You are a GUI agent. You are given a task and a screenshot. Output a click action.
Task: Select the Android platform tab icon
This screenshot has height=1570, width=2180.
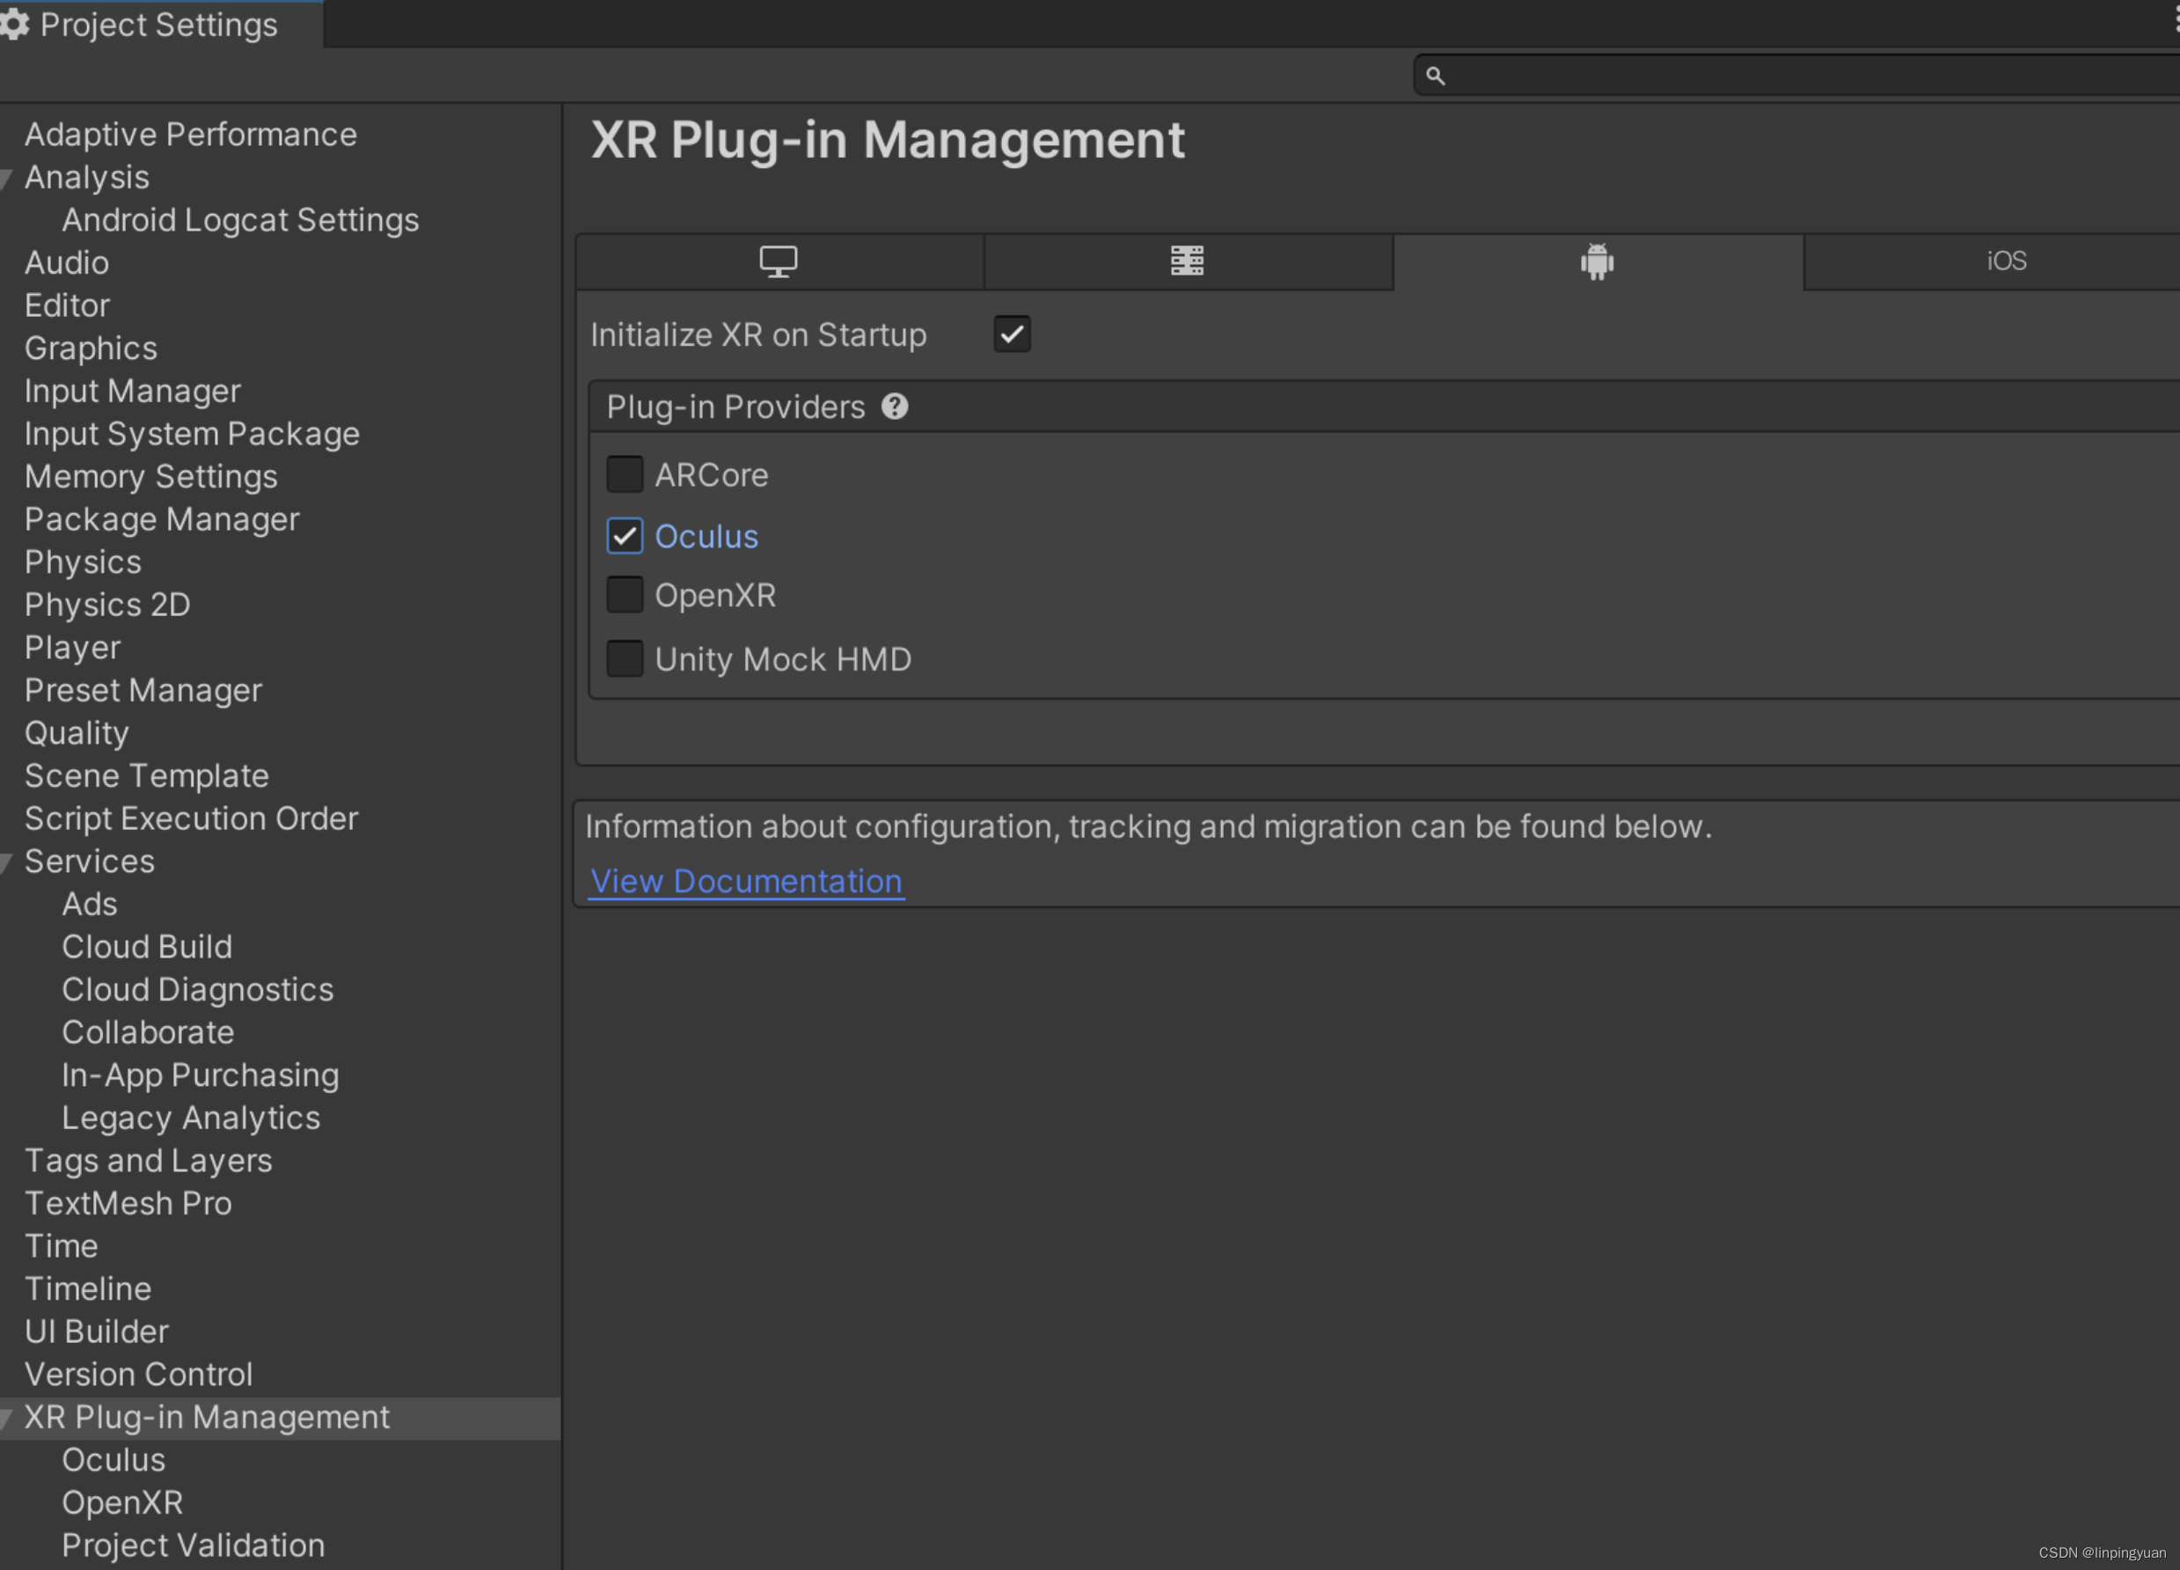1597,261
